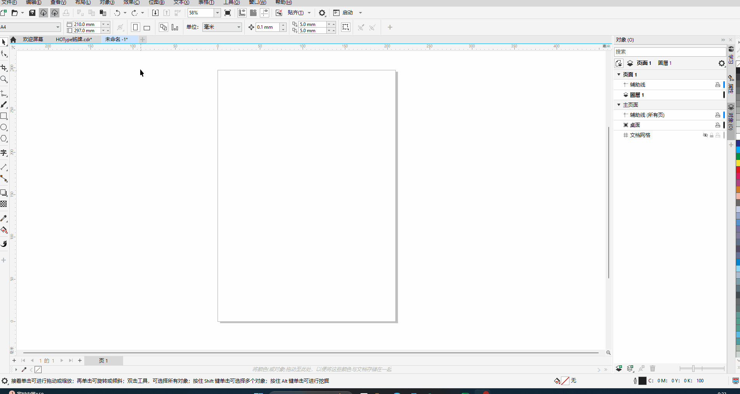Click the 搜索 search field in Objects panel

[670, 52]
